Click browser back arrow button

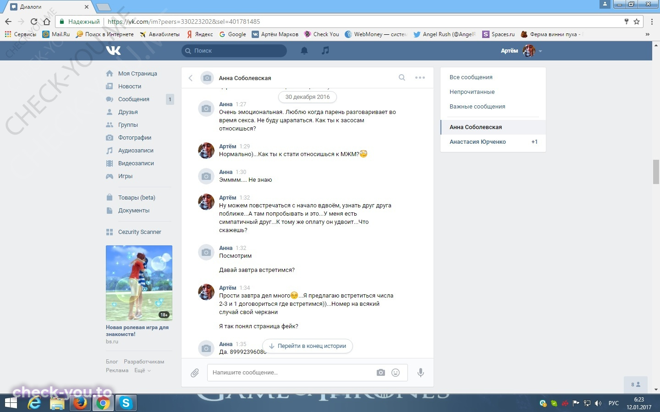click(x=8, y=22)
